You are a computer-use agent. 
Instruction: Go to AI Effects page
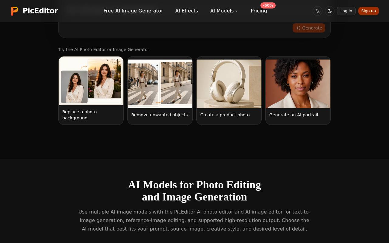(187, 11)
